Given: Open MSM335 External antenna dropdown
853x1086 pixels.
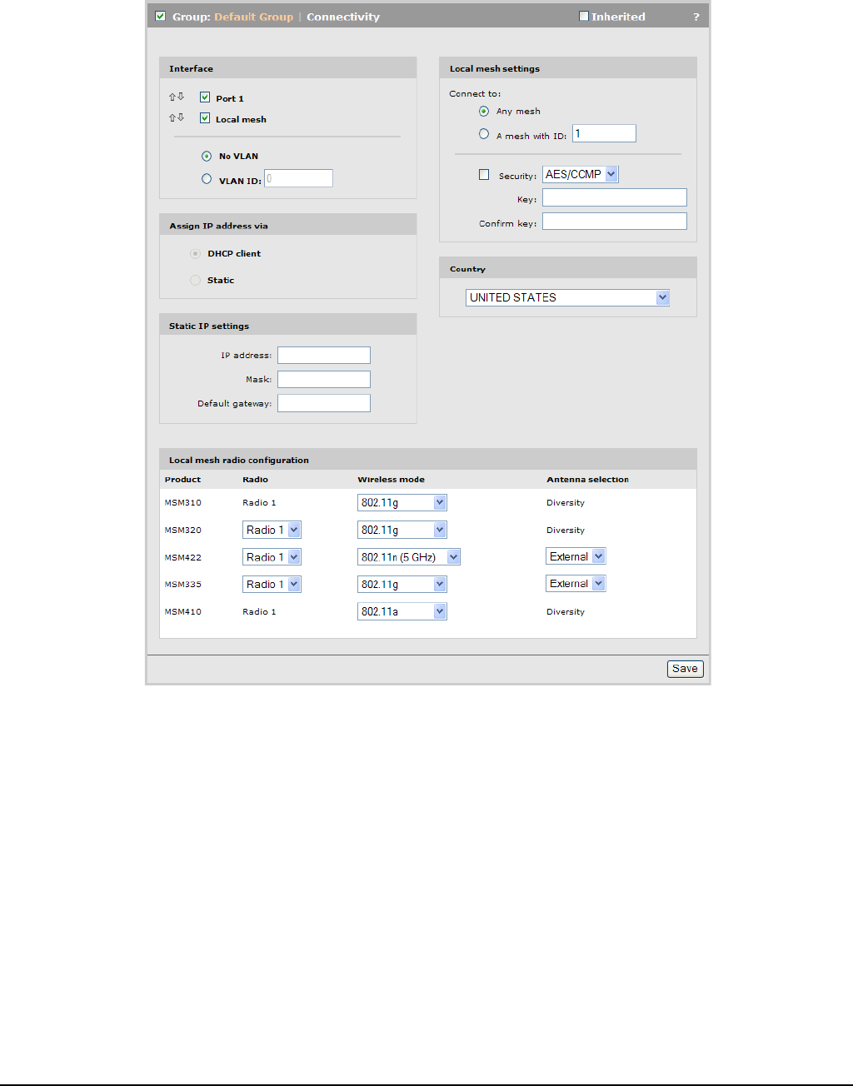Looking at the screenshot, I should (576, 584).
